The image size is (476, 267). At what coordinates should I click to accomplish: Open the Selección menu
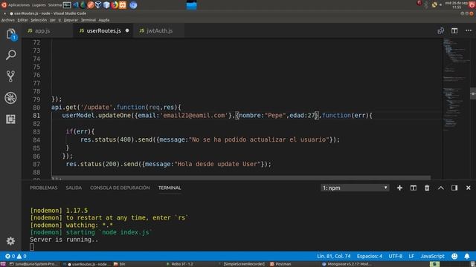[x=39, y=20]
